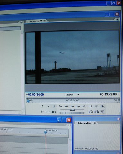Click the shuttle slider handle
The image size is (123, 154).
72,110
